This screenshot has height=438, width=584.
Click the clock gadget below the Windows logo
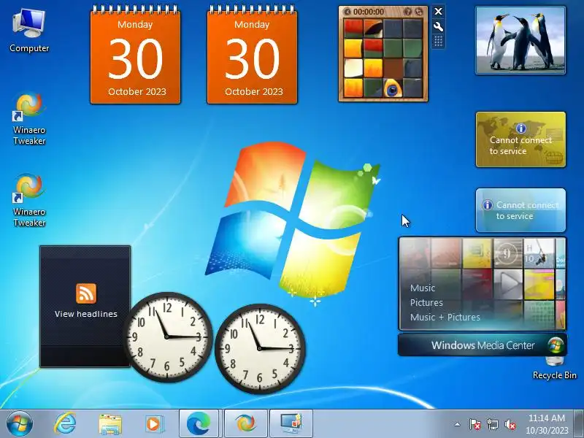click(x=260, y=349)
